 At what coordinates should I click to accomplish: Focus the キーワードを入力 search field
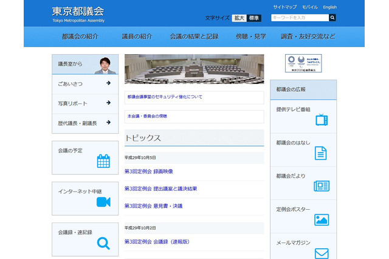(x=300, y=18)
